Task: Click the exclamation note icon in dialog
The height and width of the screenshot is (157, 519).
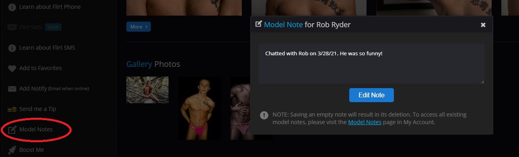Action: (264, 115)
